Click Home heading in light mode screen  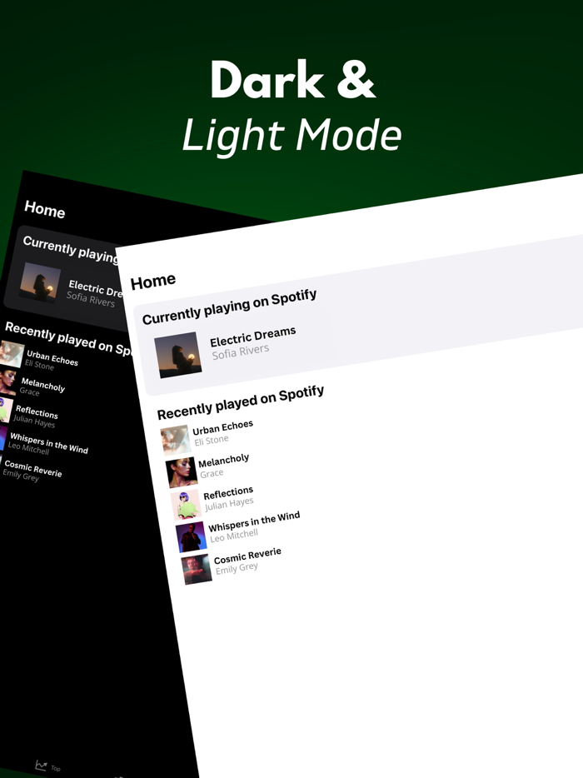(152, 282)
